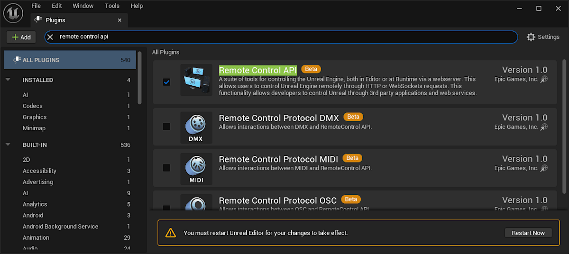Clear the search with the X icon

[x=50, y=36]
